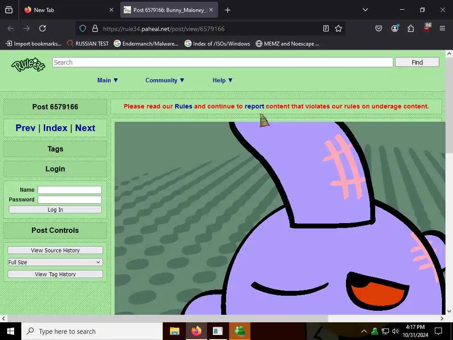Screen dimensions: 453x340
Task: Switch to the New Tab tab
Action: tap(68, 10)
